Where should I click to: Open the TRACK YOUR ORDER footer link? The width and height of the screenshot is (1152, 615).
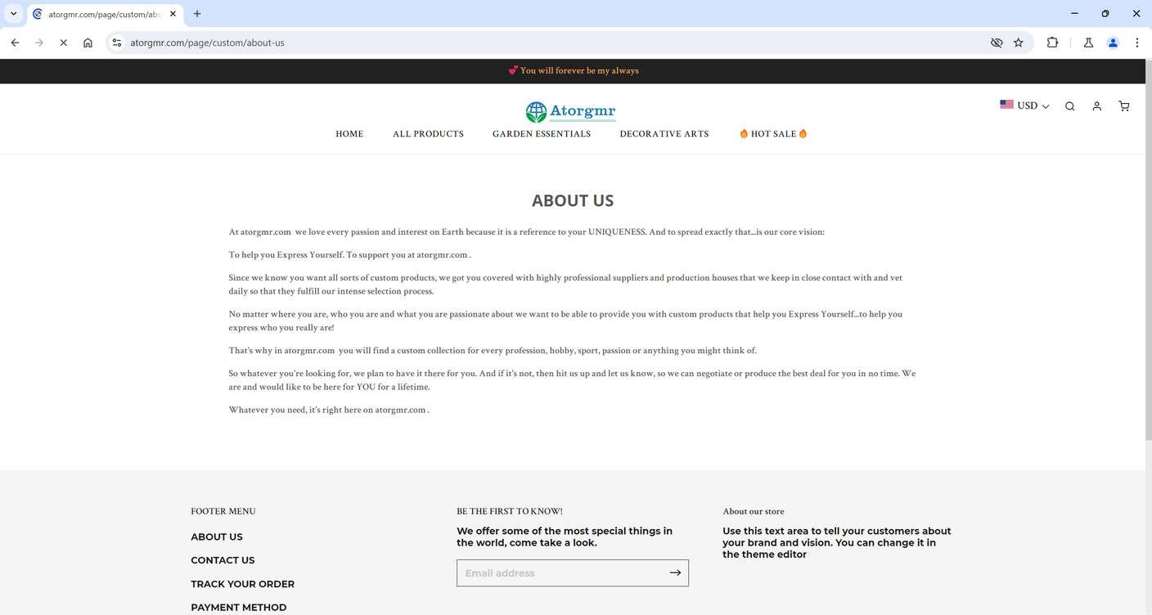(242, 584)
